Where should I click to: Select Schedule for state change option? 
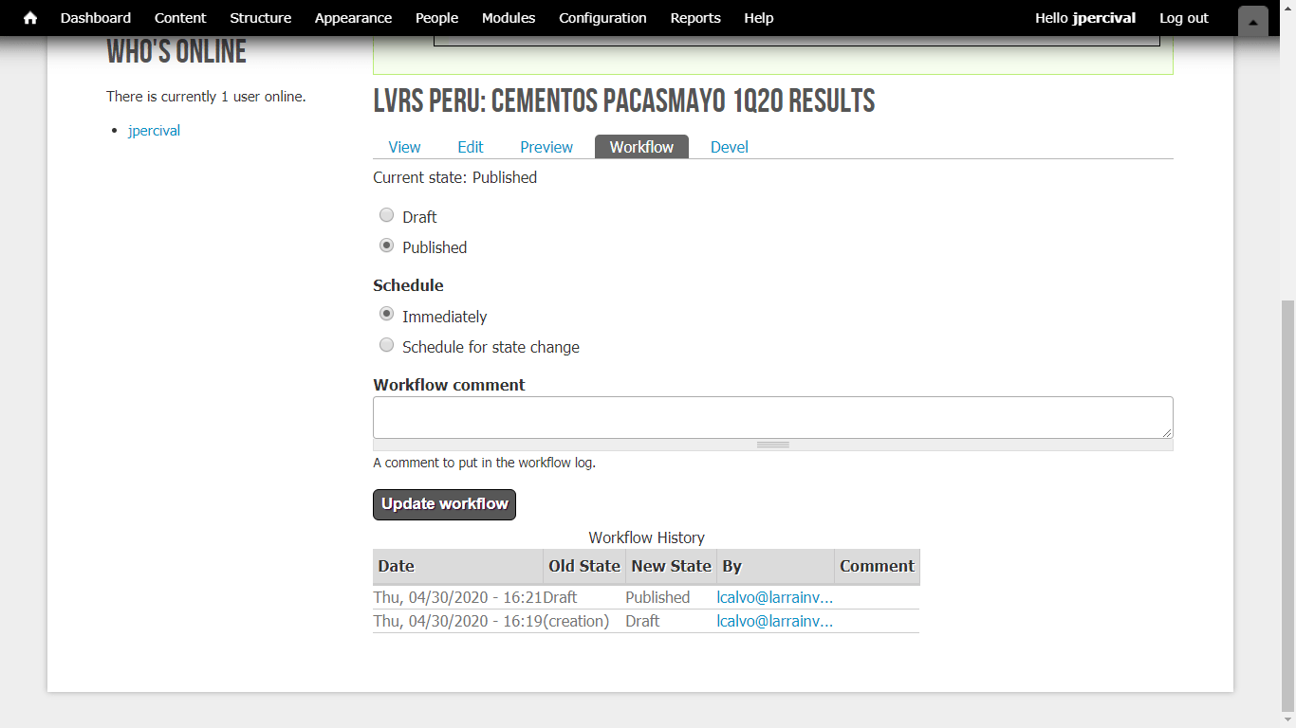pos(386,345)
